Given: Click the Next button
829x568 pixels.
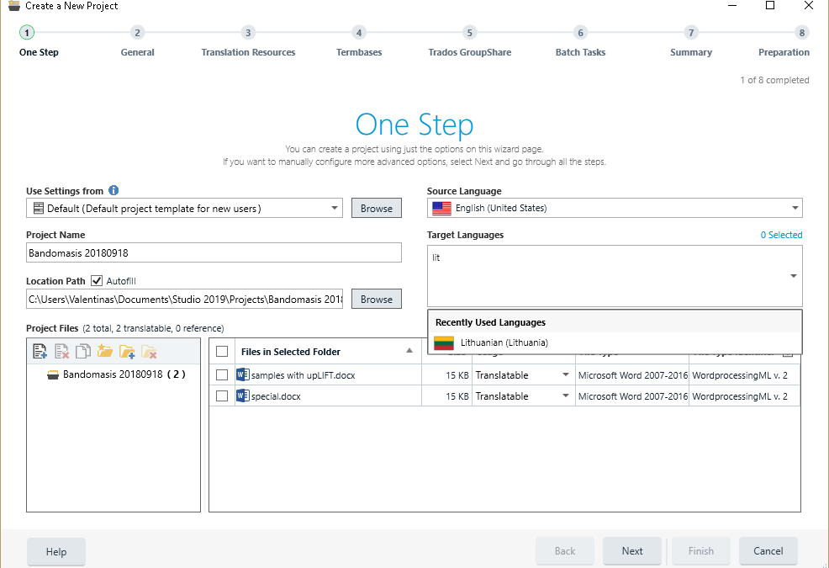Looking at the screenshot, I should [x=631, y=551].
